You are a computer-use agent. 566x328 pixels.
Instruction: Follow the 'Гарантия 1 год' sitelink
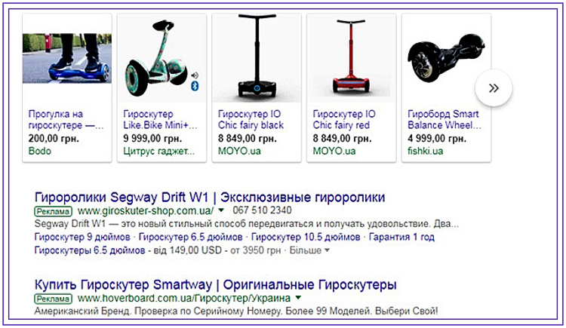[401, 237]
